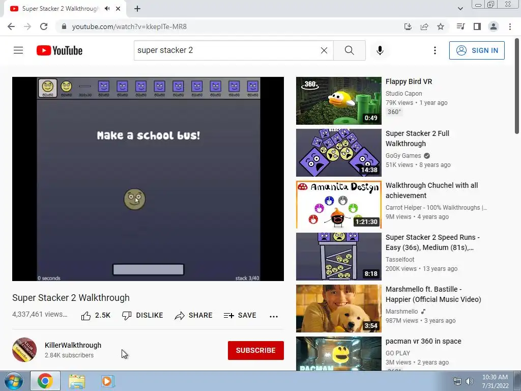Start voice search with microphone
Screen dimensions: 521x391
380,50
